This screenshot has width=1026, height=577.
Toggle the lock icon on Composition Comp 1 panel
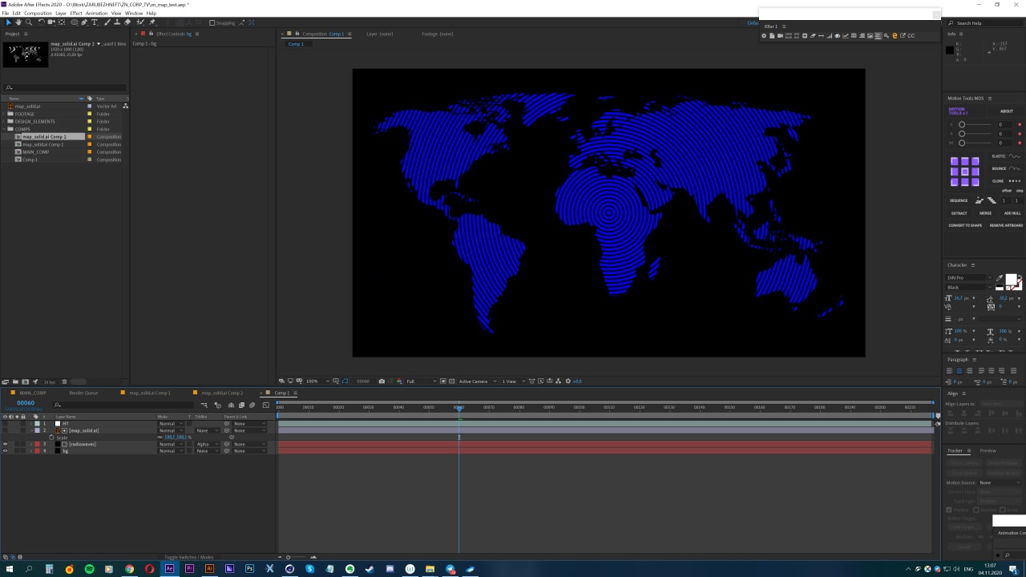tap(297, 34)
